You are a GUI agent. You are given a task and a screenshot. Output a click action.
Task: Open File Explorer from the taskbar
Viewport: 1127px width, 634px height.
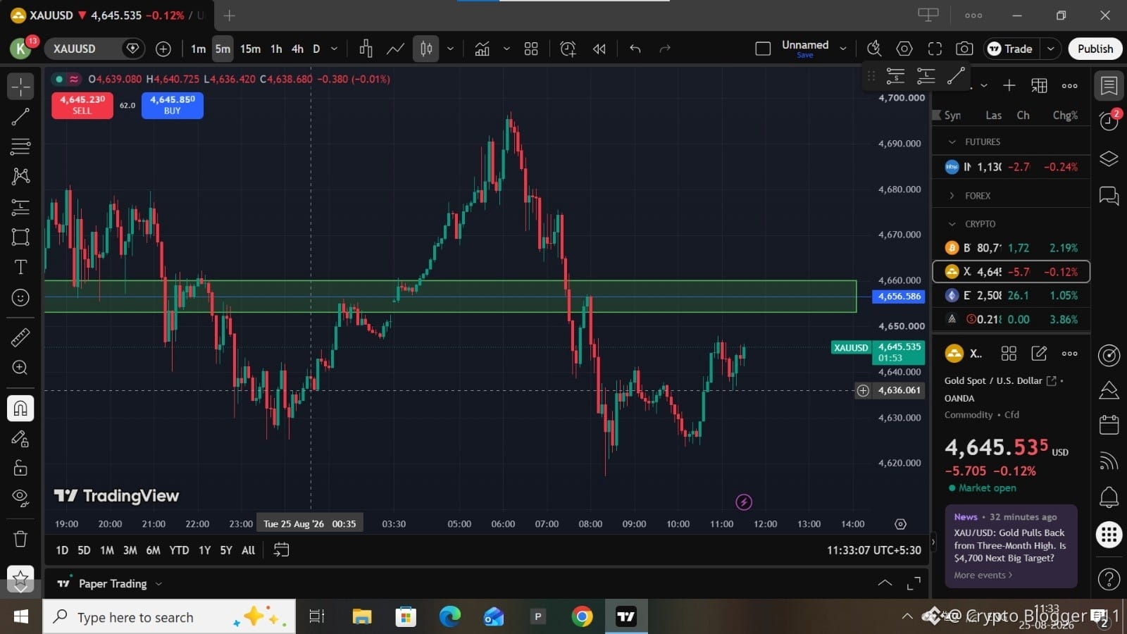point(362,617)
